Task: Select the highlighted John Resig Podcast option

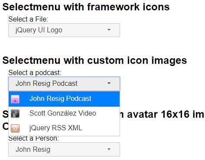Action: (x=64, y=99)
